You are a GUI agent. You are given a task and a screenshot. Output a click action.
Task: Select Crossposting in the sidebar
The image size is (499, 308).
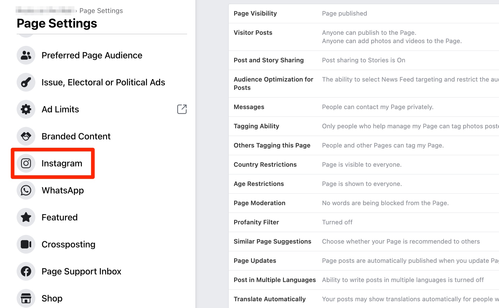pos(68,244)
